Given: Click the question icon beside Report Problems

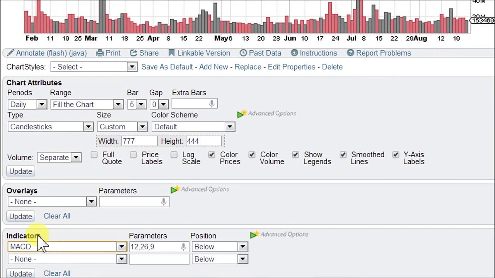Looking at the screenshot, I should [x=350, y=53].
